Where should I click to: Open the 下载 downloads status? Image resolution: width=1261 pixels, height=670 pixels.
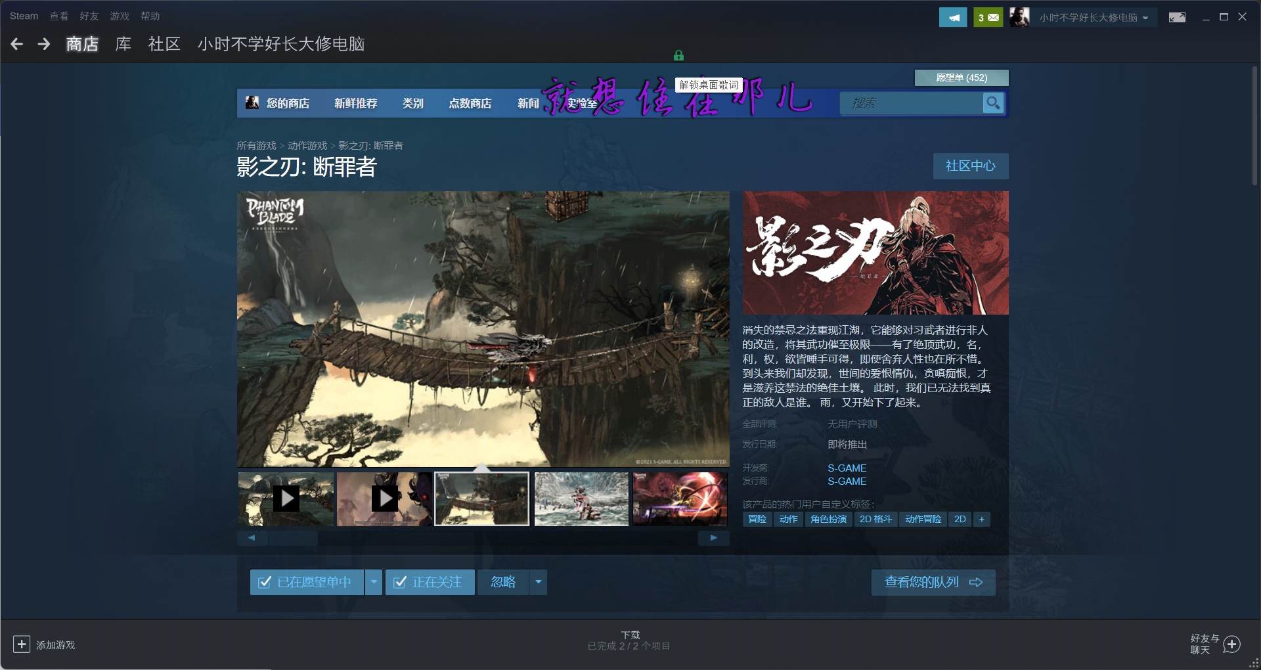(629, 640)
